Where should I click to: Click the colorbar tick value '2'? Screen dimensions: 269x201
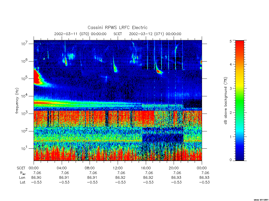231,113
